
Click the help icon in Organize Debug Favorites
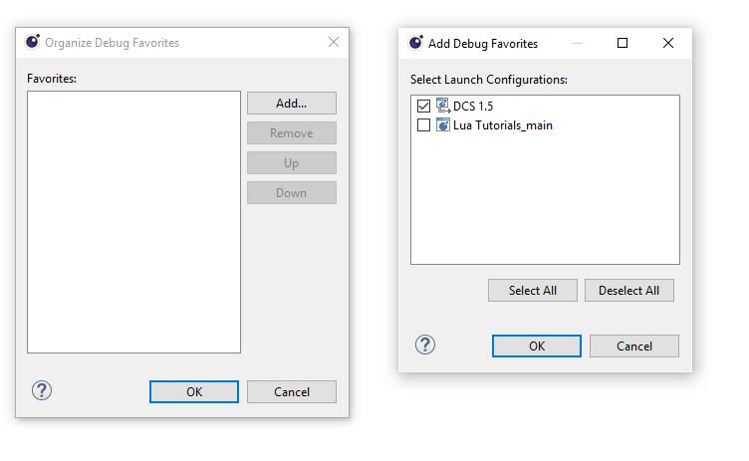click(x=42, y=390)
